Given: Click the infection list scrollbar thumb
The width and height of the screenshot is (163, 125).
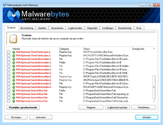Looking at the screenshot, I should (x=154, y=87).
